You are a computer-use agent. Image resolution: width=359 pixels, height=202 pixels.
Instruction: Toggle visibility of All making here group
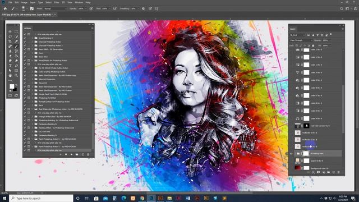point(291,154)
